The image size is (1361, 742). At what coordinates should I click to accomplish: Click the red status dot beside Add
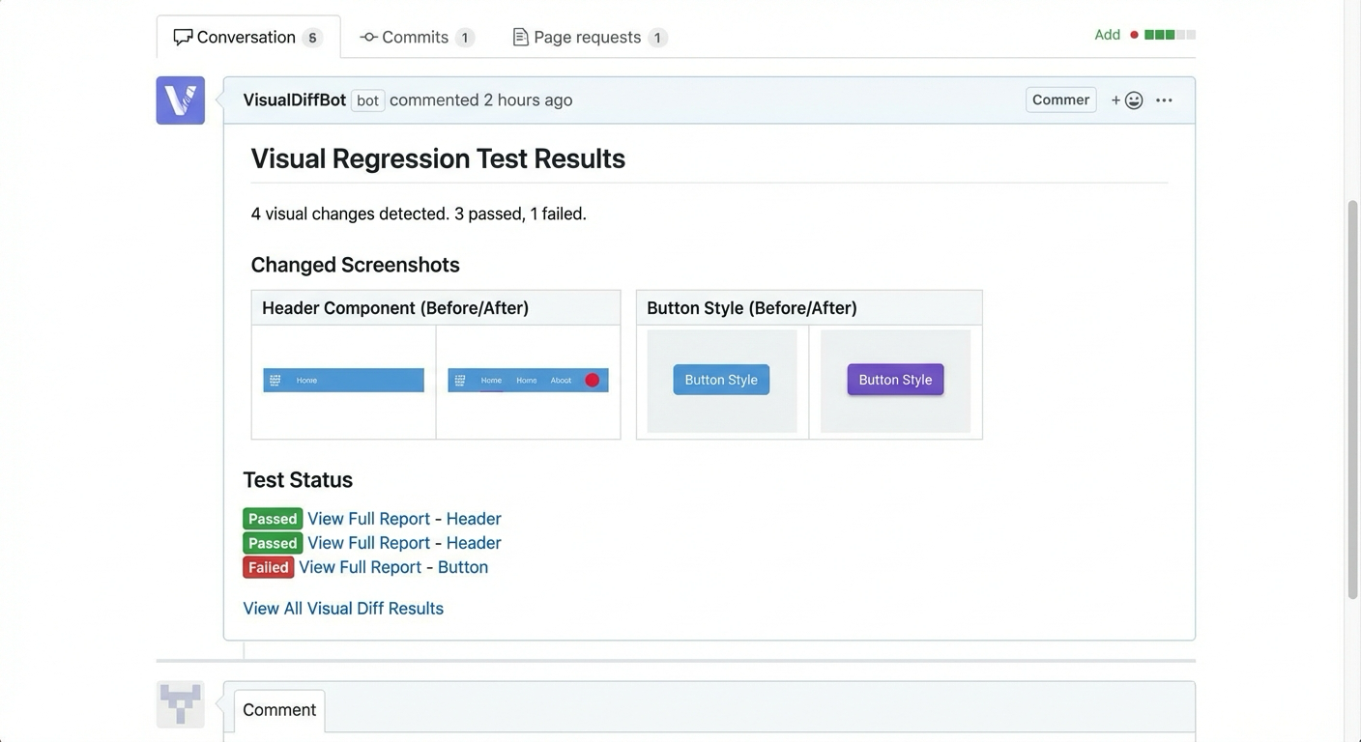(x=1133, y=33)
